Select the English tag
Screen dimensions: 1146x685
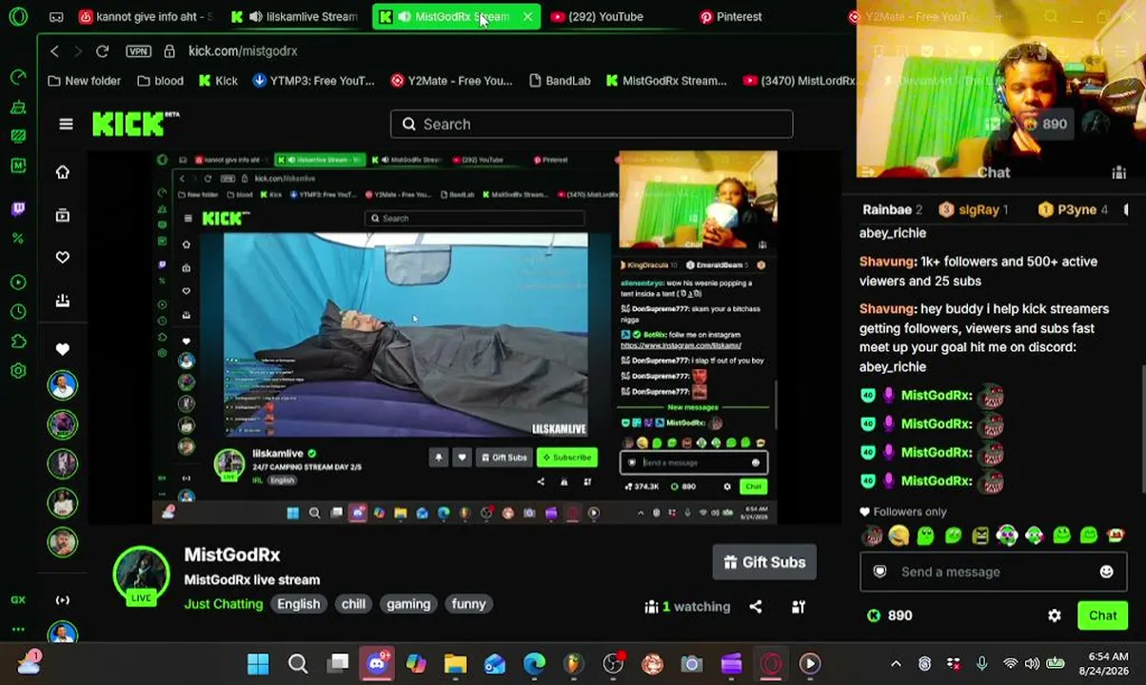click(x=298, y=604)
